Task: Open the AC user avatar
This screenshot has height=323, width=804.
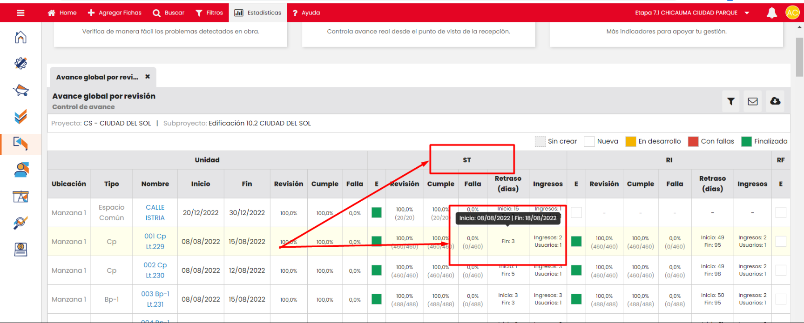Action: click(x=792, y=13)
